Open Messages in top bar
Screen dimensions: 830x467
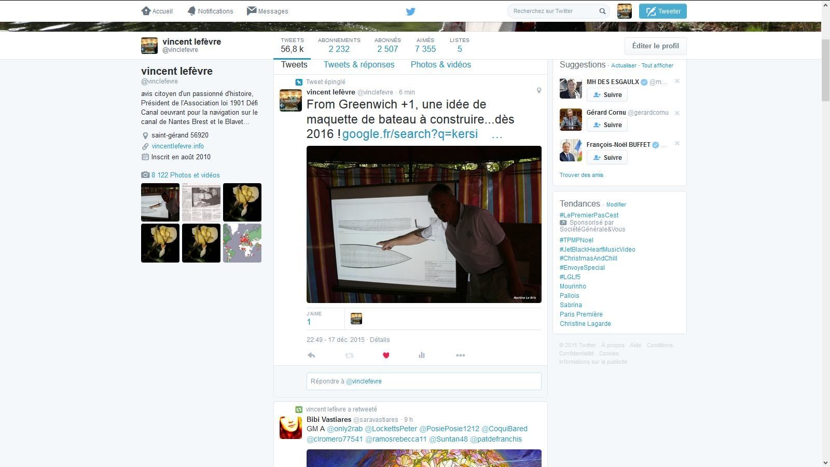pos(268,11)
